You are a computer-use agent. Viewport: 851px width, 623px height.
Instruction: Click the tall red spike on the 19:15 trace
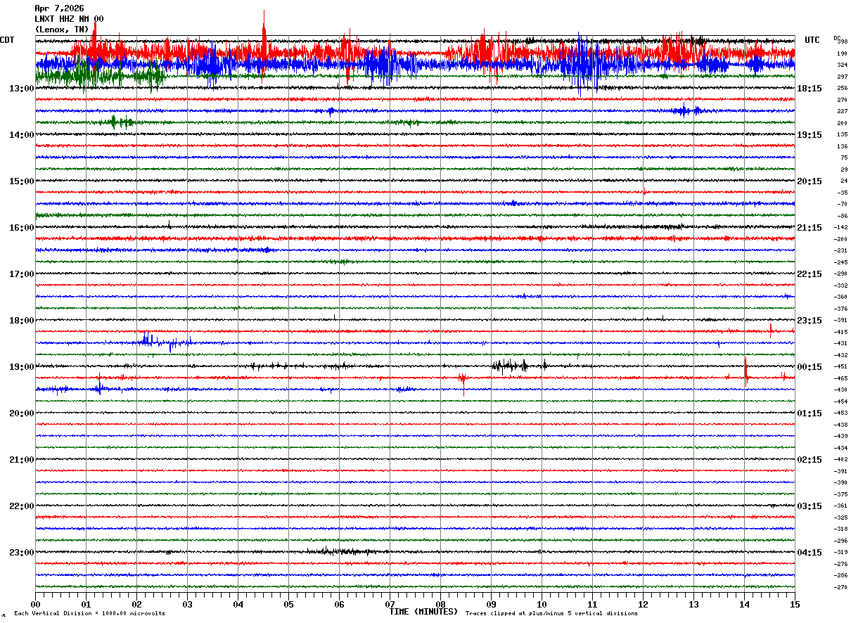click(x=746, y=371)
